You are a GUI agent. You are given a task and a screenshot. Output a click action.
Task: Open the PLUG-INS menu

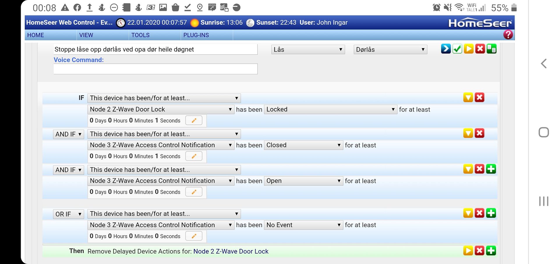[x=196, y=35]
